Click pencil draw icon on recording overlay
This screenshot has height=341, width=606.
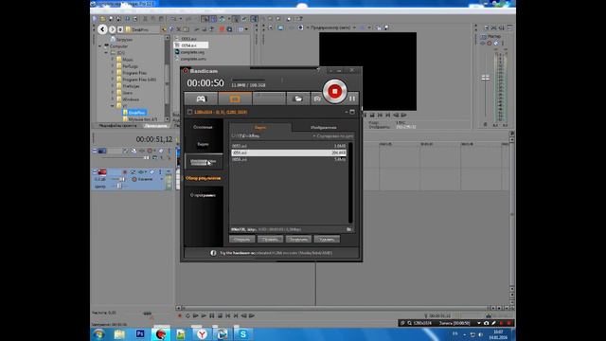pos(494,323)
